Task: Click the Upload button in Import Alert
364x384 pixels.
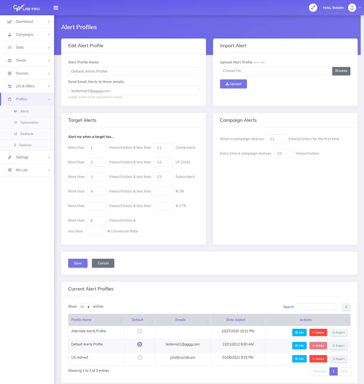Action: pos(233,84)
